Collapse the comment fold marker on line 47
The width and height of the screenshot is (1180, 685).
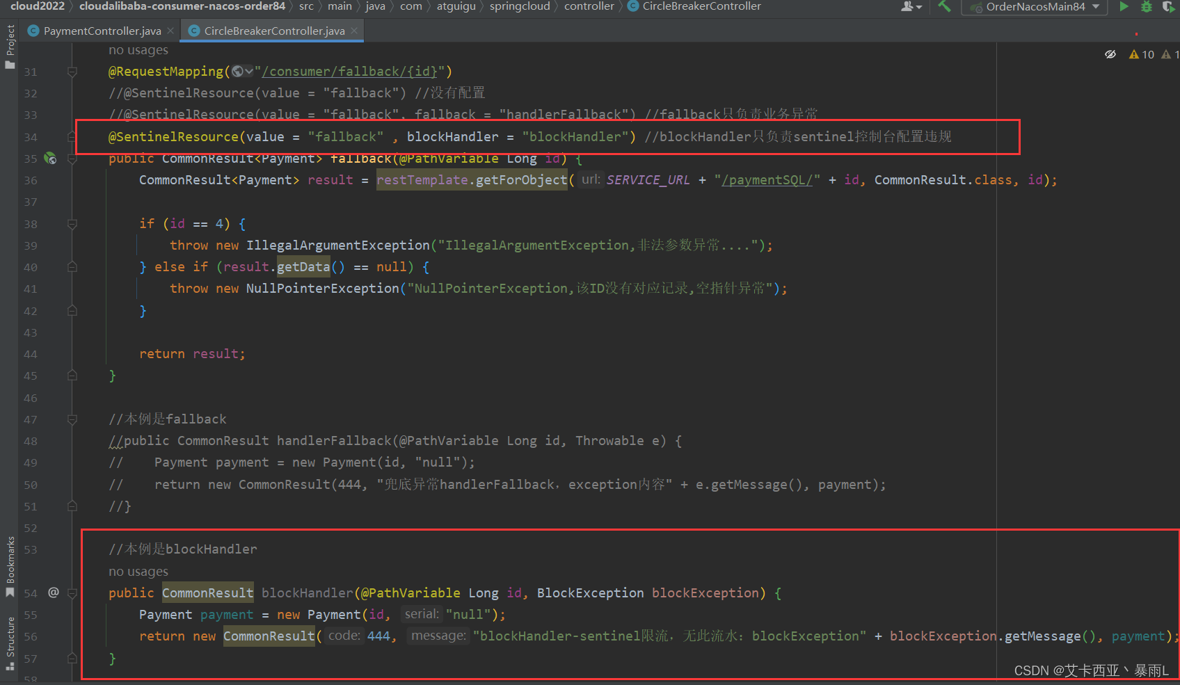click(x=72, y=419)
